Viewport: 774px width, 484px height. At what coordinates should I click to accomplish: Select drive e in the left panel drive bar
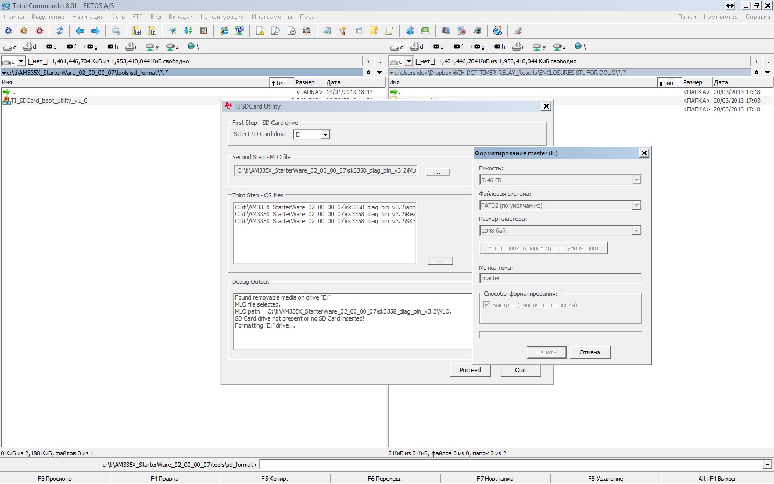(51, 47)
